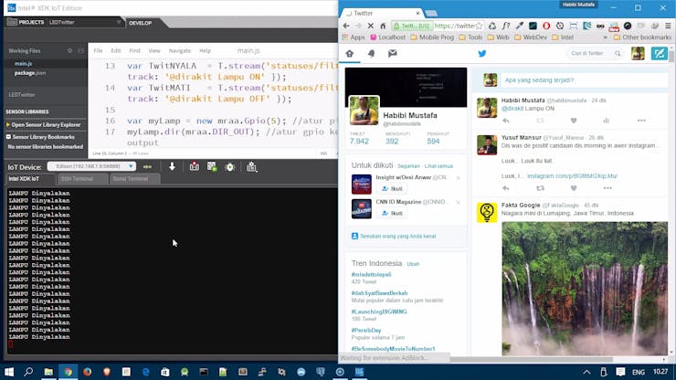This screenshot has width=676, height=380.
Task: Click the run project icon with green arrow
Action: [x=212, y=166]
